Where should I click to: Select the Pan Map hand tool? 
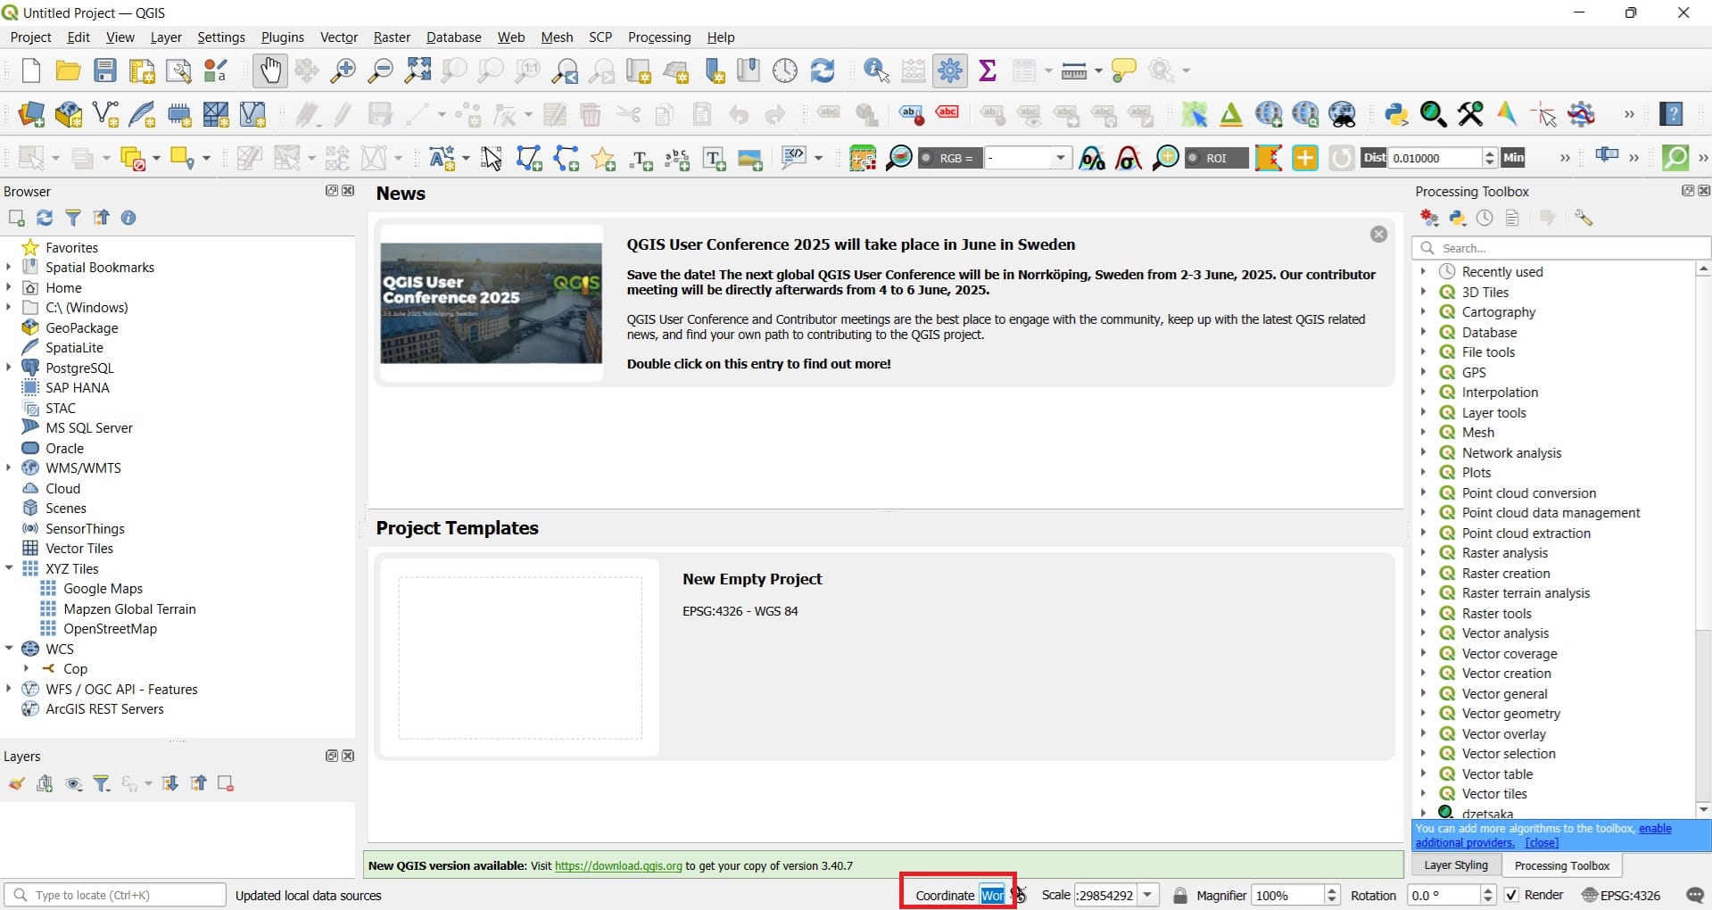(x=269, y=70)
